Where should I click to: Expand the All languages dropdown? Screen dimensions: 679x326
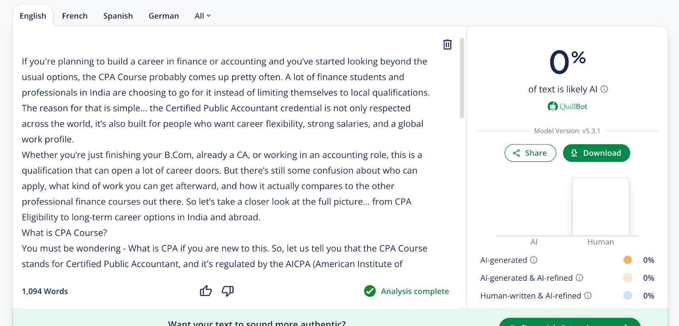click(x=202, y=16)
